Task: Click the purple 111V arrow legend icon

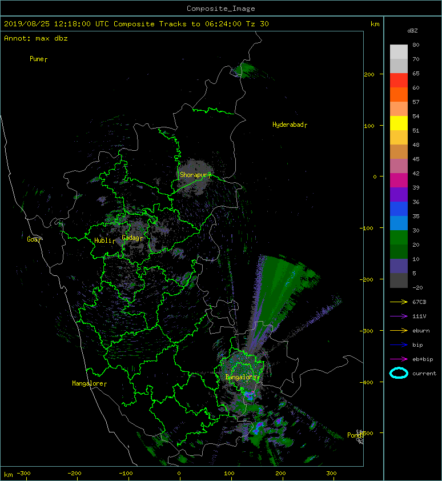Action: pos(399,316)
